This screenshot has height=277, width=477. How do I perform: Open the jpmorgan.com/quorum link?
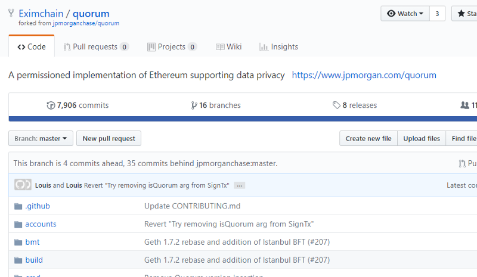364,75
